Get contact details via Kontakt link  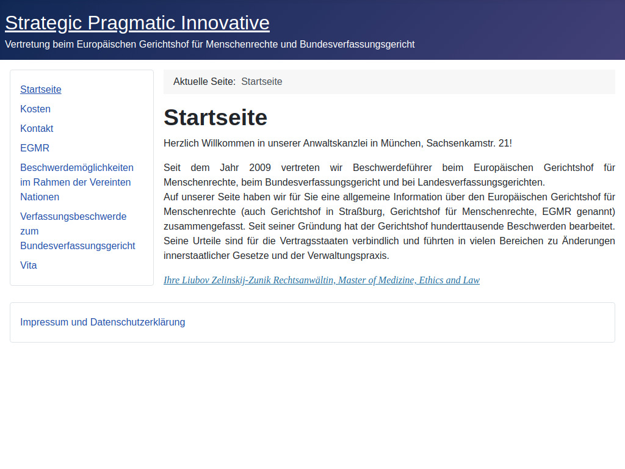pos(37,128)
